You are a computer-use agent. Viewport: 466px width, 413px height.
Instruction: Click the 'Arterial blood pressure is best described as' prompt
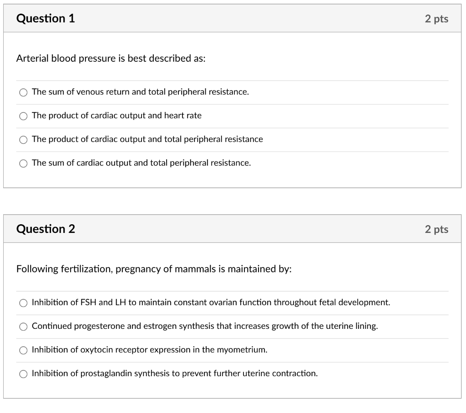pos(111,59)
